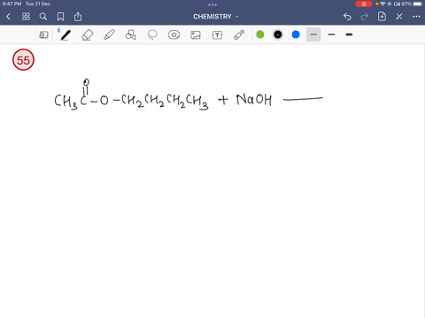
Task: Select the Lasso tool
Action: coord(152,35)
